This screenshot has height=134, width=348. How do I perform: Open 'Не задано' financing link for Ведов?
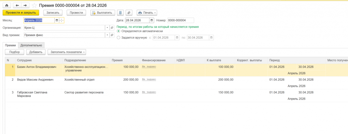(x=149, y=80)
